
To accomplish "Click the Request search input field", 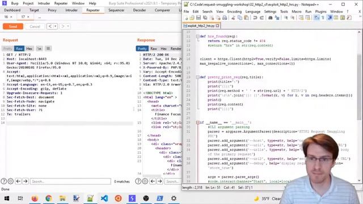I will point(70,181).
